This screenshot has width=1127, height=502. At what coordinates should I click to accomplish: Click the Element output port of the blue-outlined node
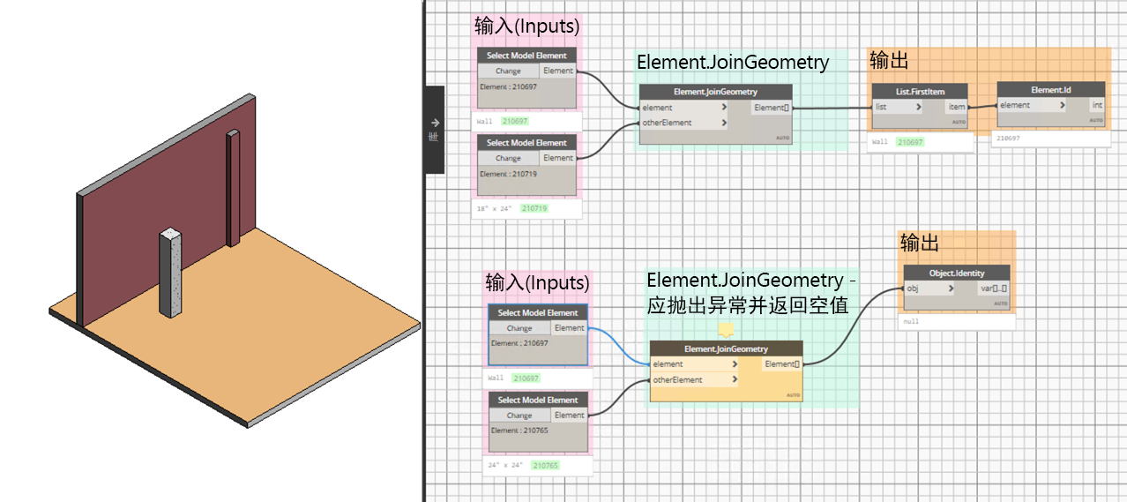[569, 328]
